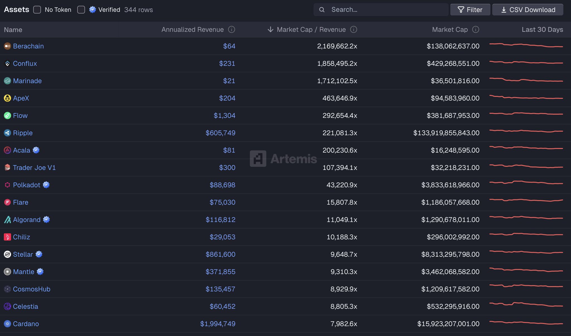571x336 pixels.
Task: Open the Conflux asset link
Action: (x=25, y=63)
